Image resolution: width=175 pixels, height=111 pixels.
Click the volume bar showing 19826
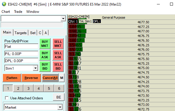pyautogui.click(x=77, y=31)
